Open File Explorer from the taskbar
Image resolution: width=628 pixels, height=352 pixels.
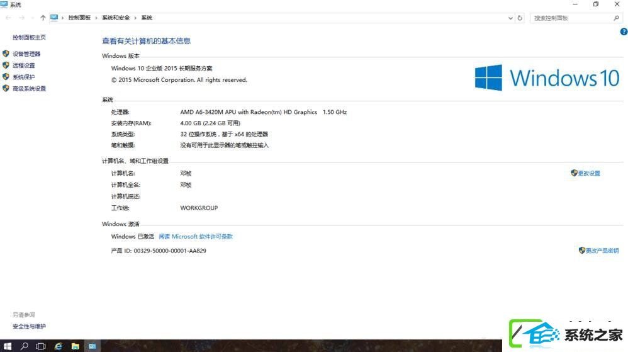(x=76, y=346)
